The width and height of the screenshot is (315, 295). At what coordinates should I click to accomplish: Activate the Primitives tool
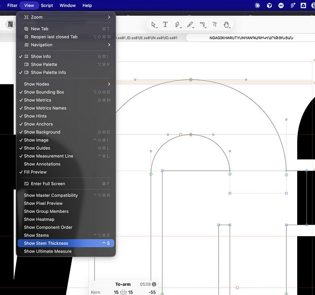(x=203, y=25)
